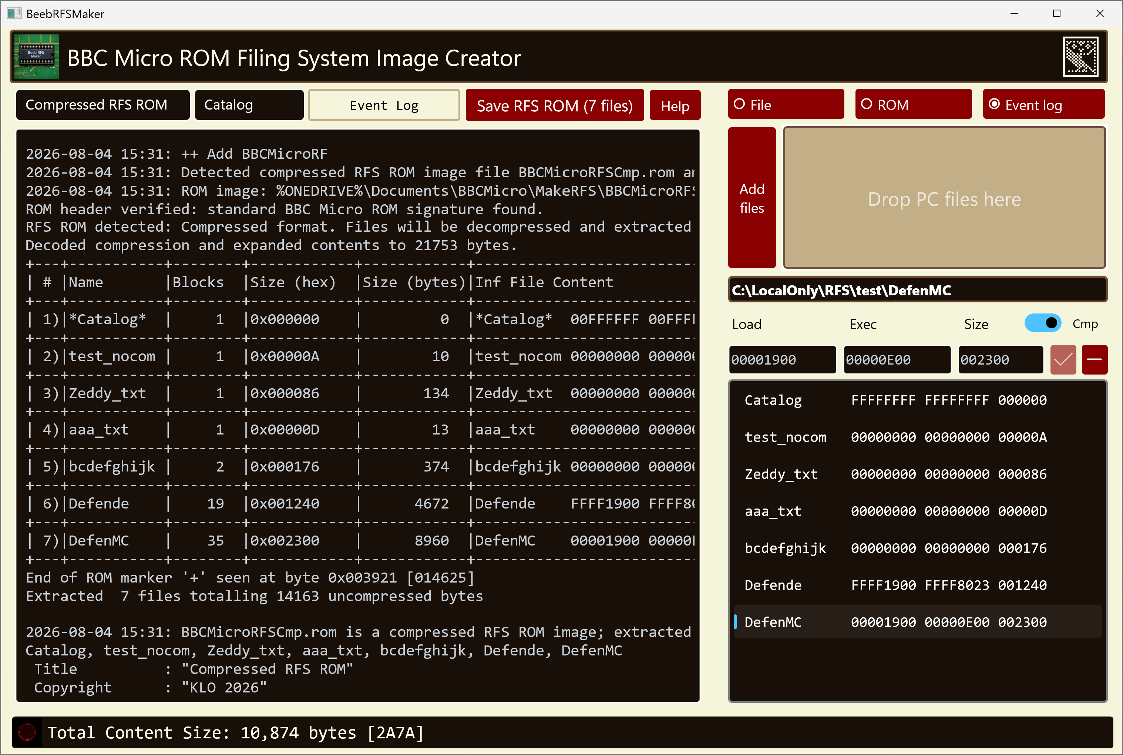Select the ROM radio option

[913, 104]
